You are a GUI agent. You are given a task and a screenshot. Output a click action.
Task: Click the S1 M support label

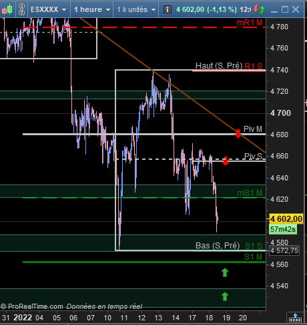253,257
